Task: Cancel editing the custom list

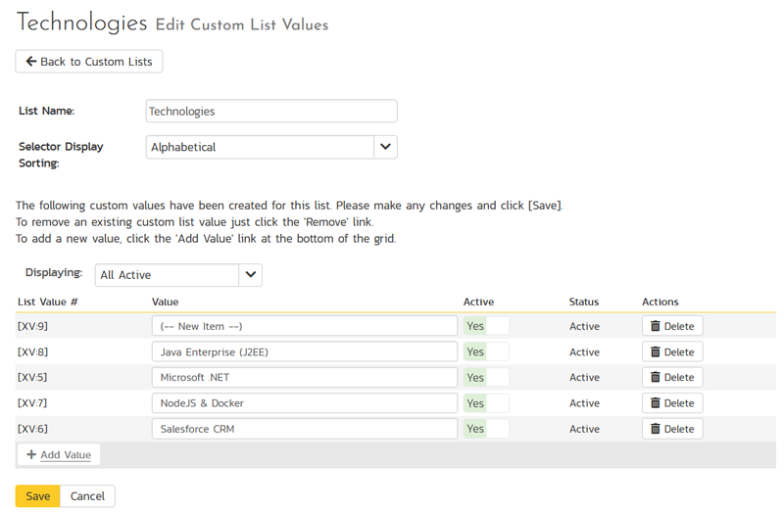Action: (87, 496)
